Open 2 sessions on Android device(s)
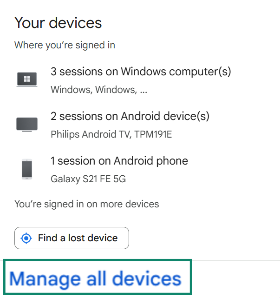The width and height of the screenshot is (280, 298). (130, 116)
